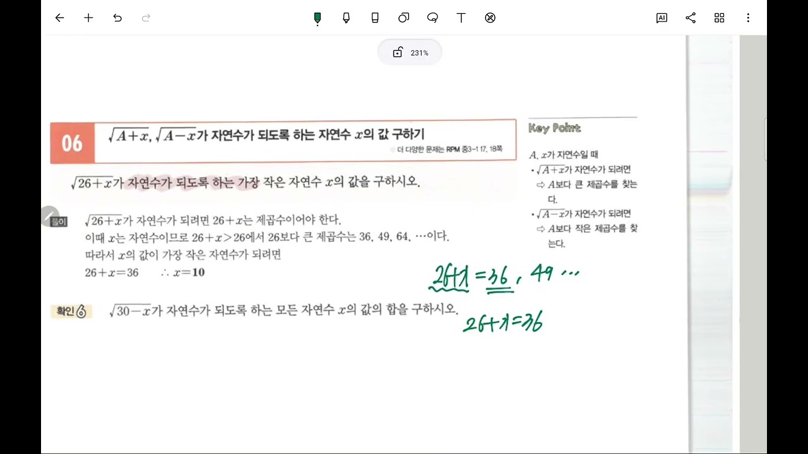Open the page grid view
Screen dimensions: 808x454
coord(719,18)
